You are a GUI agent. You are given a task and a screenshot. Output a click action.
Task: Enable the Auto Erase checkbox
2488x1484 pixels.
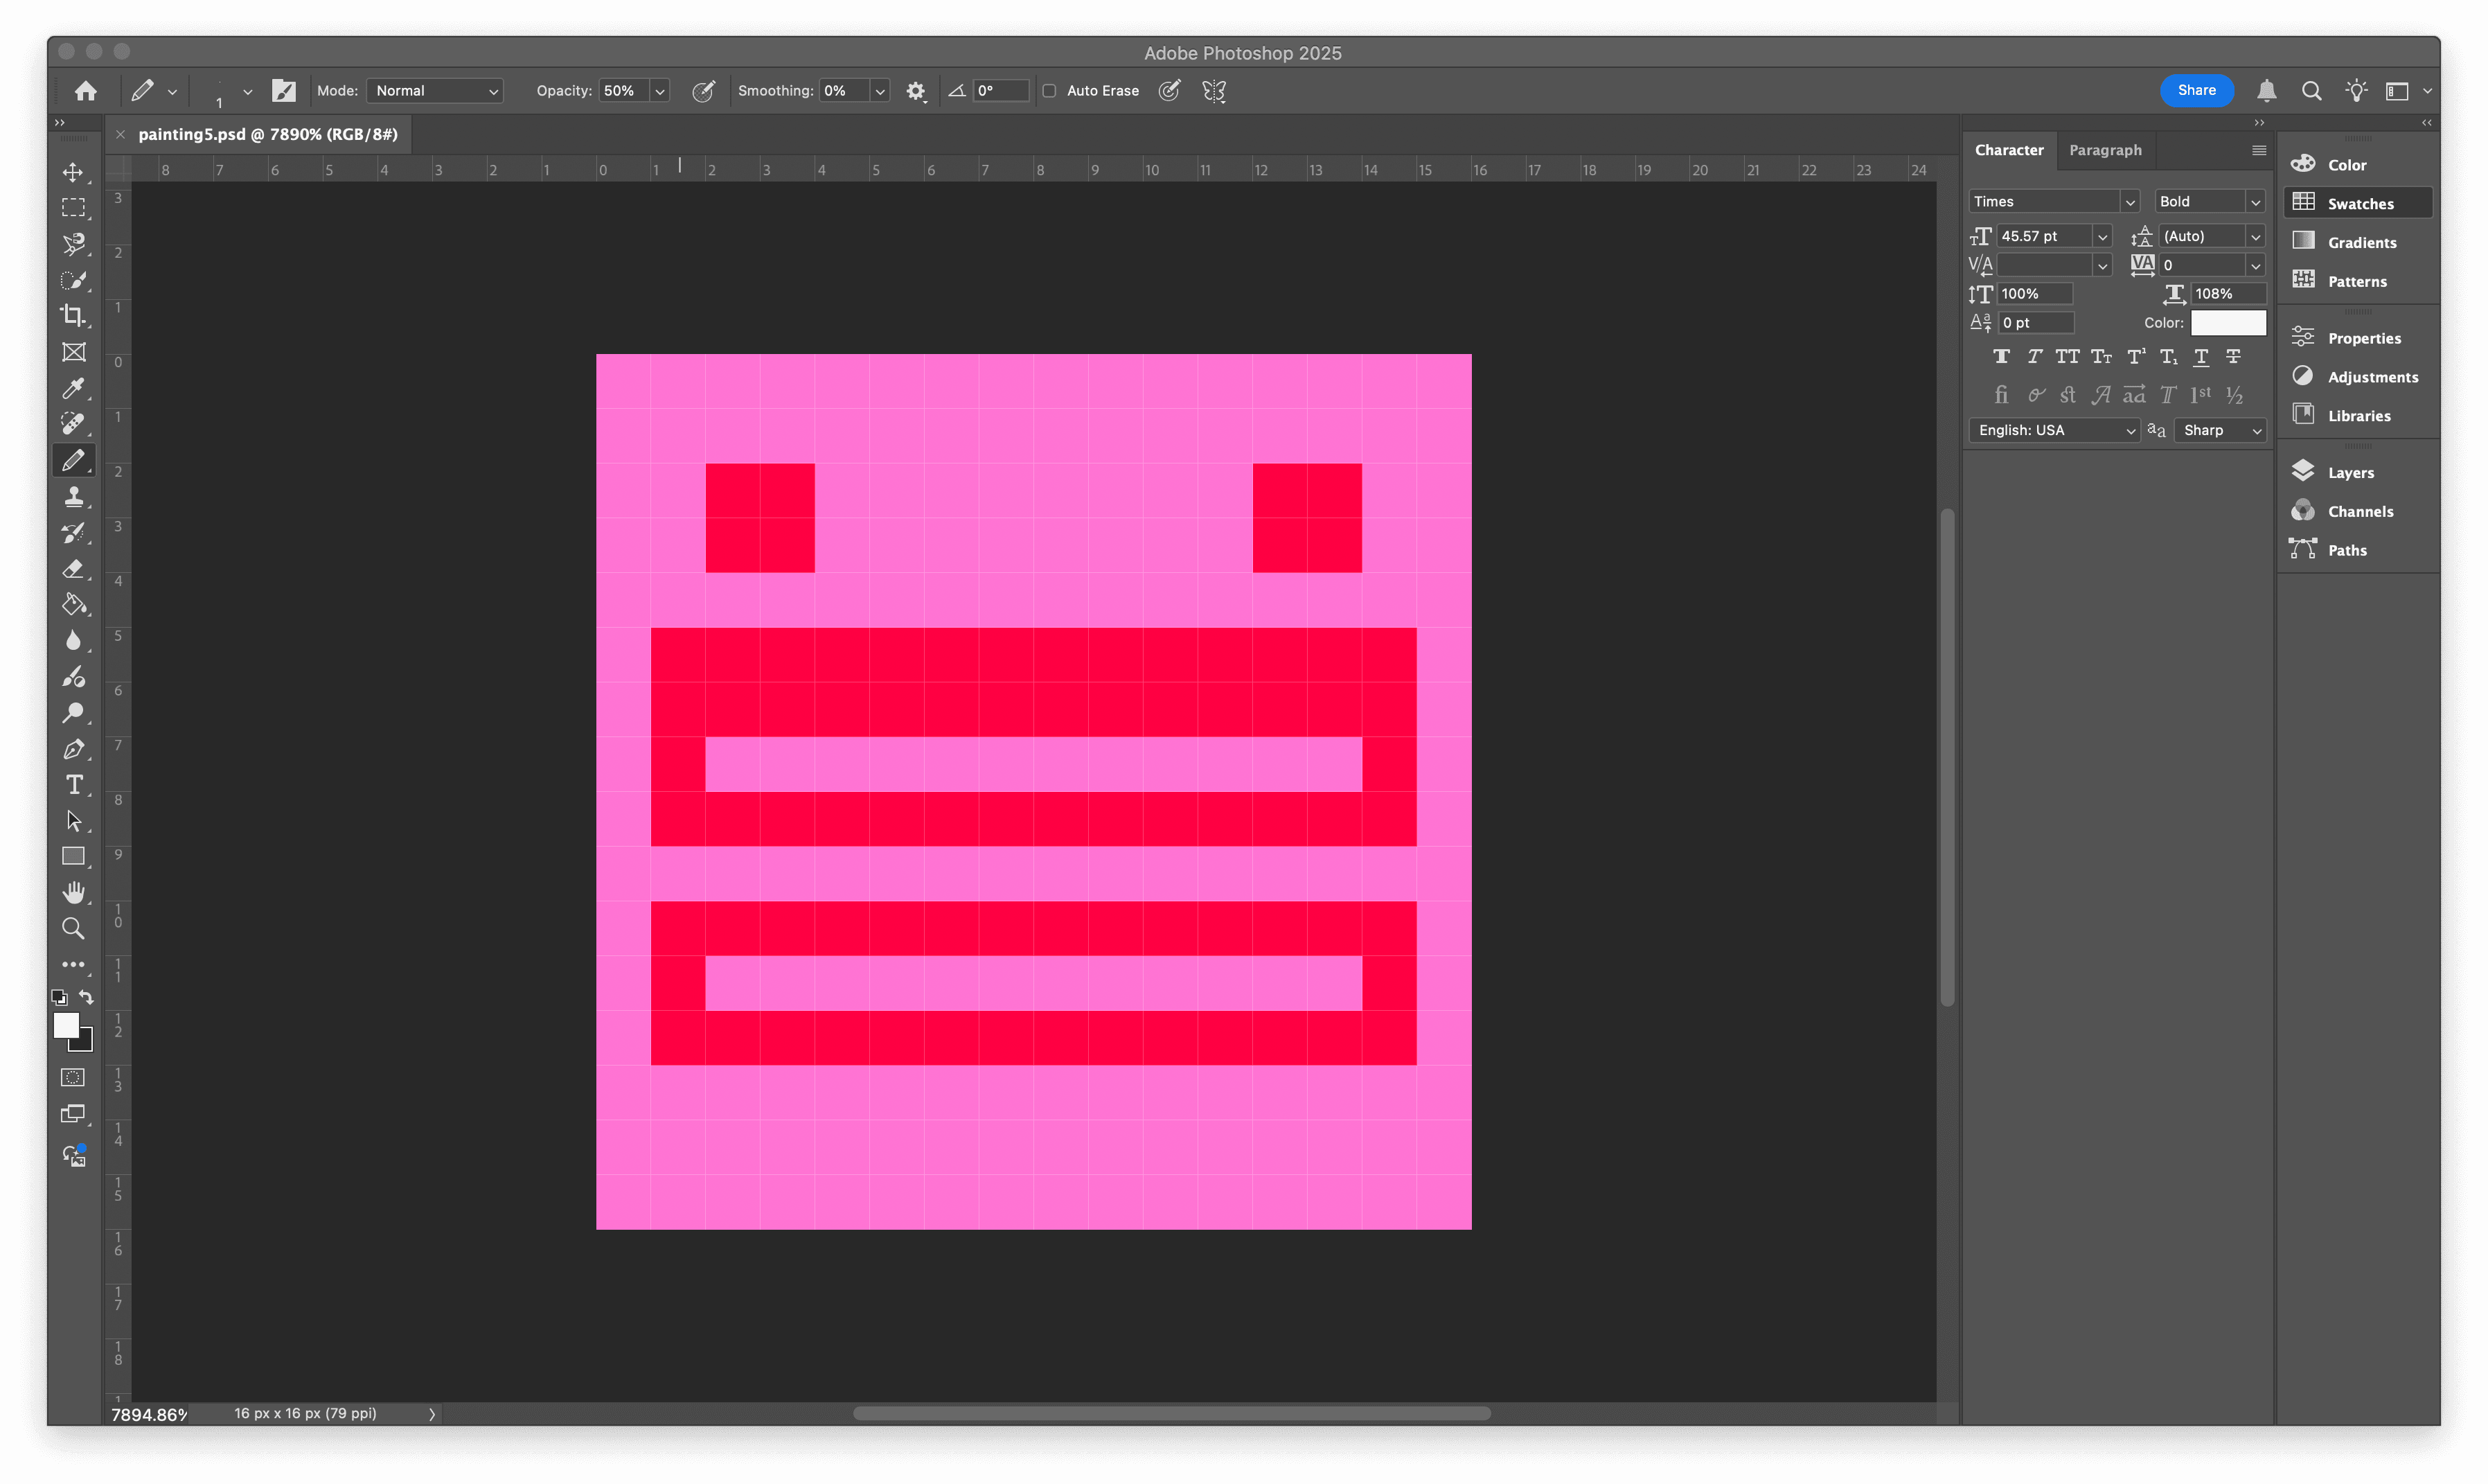1049,91
